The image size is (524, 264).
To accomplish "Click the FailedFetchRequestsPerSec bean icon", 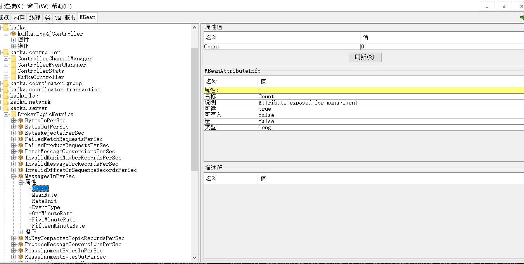I will pyautogui.click(x=21, y=139).
